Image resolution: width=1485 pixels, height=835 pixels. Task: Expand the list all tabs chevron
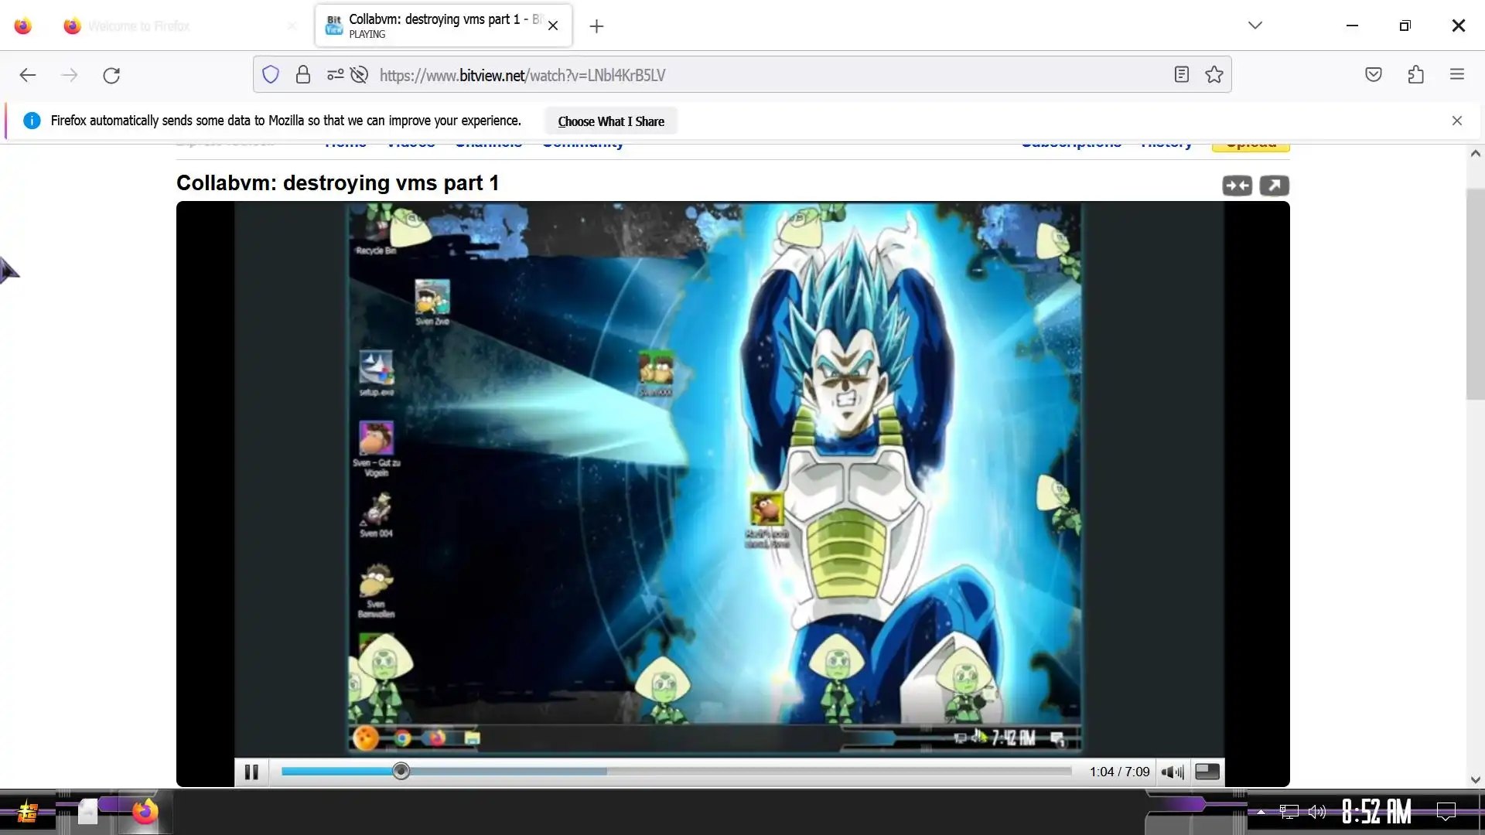pyautogui.click(x=1255, y=26)
